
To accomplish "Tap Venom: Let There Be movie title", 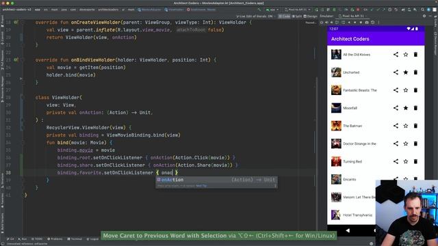I will click(x=359, y=197).
